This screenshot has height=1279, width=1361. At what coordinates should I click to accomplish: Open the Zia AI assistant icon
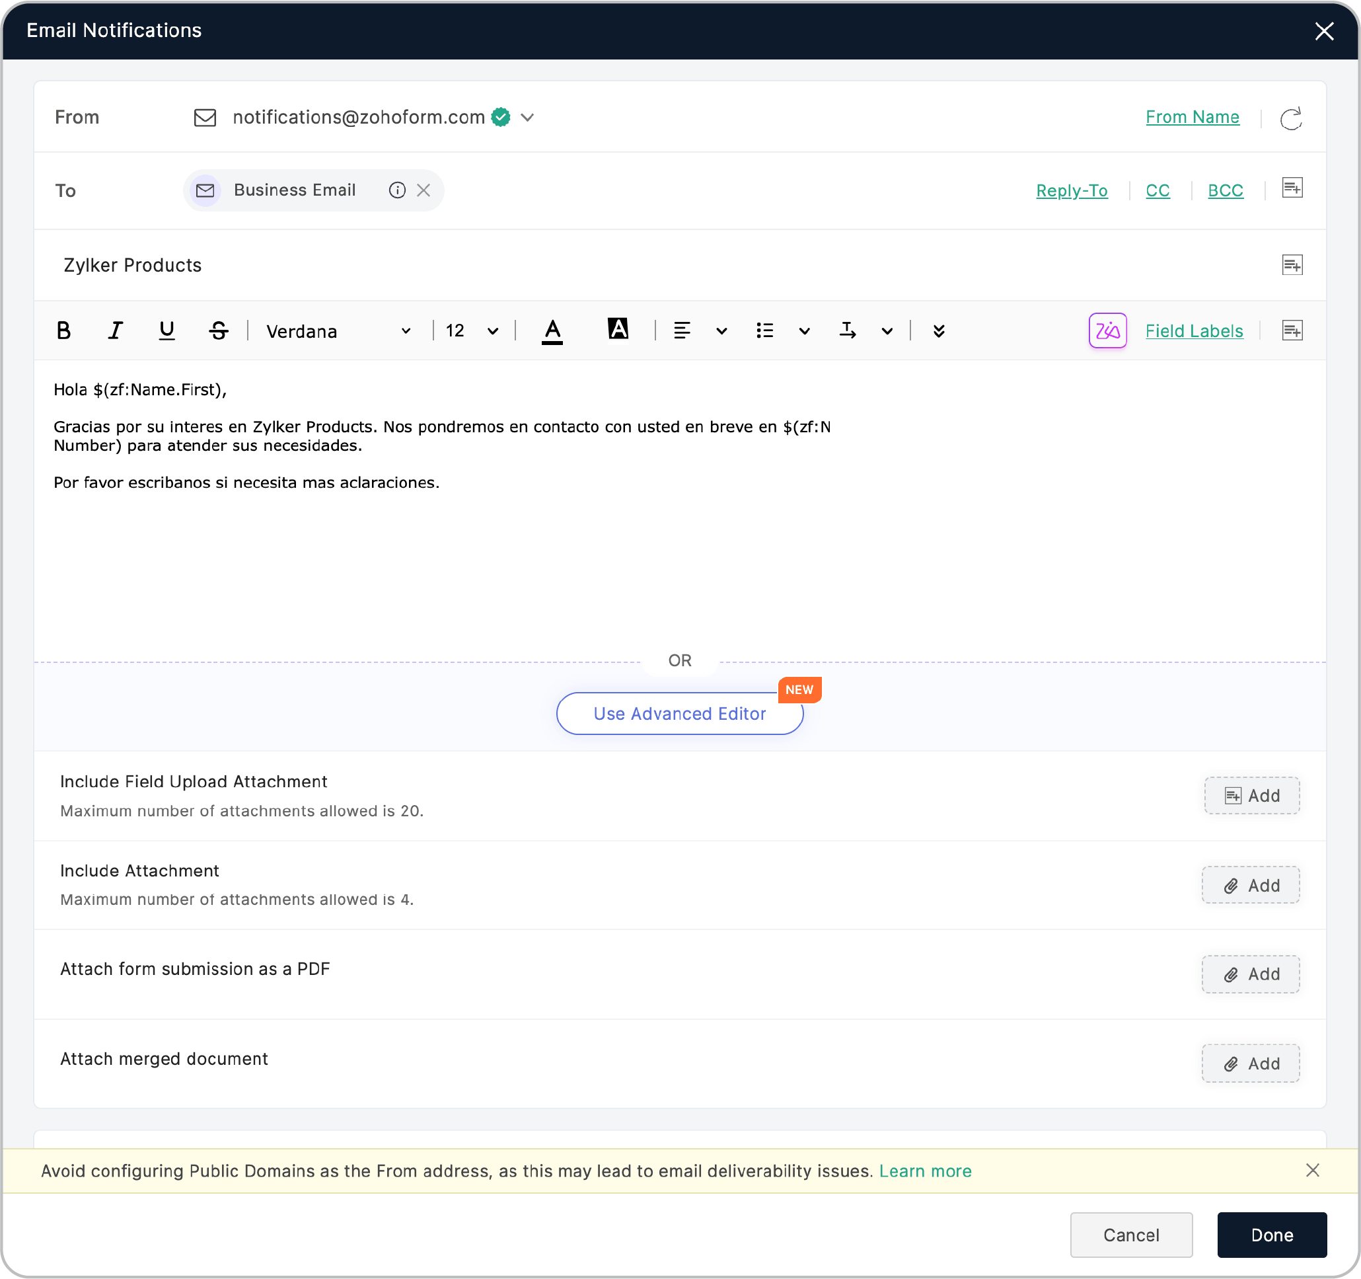pos(1108,331)
